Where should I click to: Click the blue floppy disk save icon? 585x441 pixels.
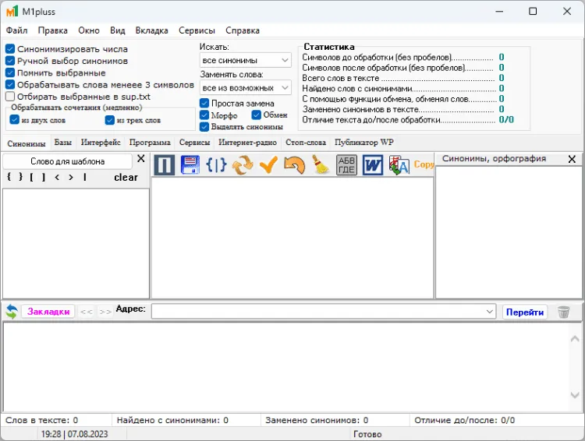click(x=190, y=165)
